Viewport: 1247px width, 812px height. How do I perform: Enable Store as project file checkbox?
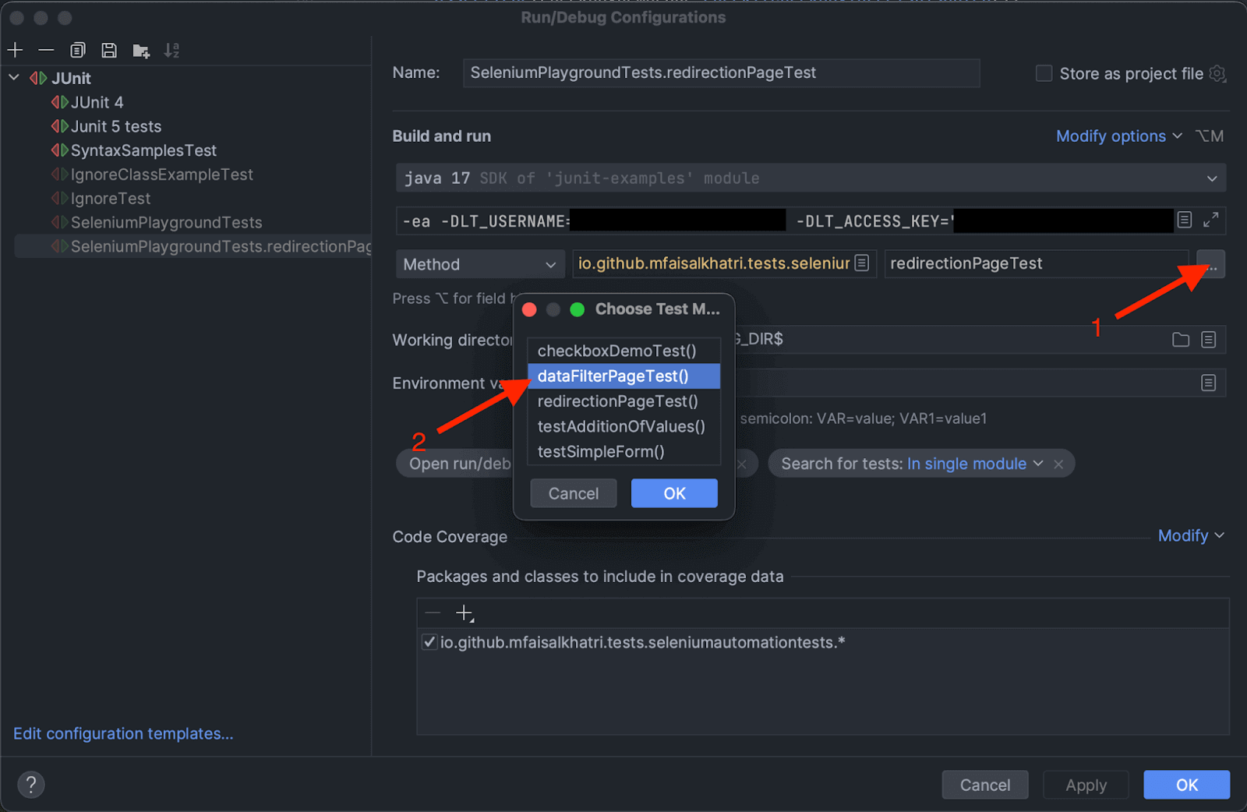pos(1044,73)
